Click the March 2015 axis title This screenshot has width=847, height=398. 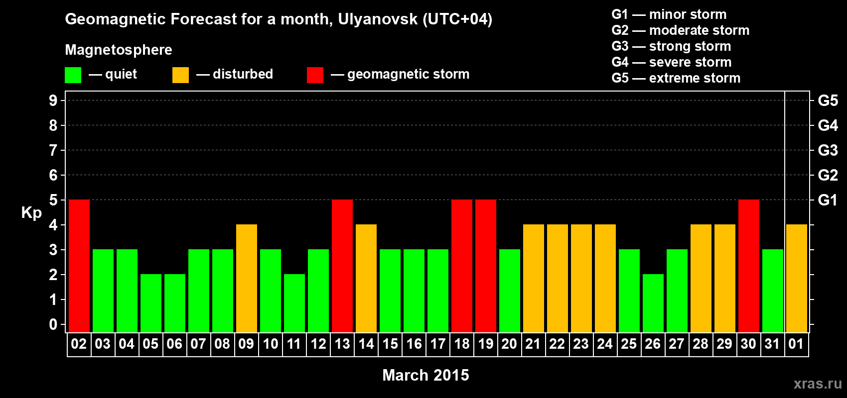coord(425,375)
